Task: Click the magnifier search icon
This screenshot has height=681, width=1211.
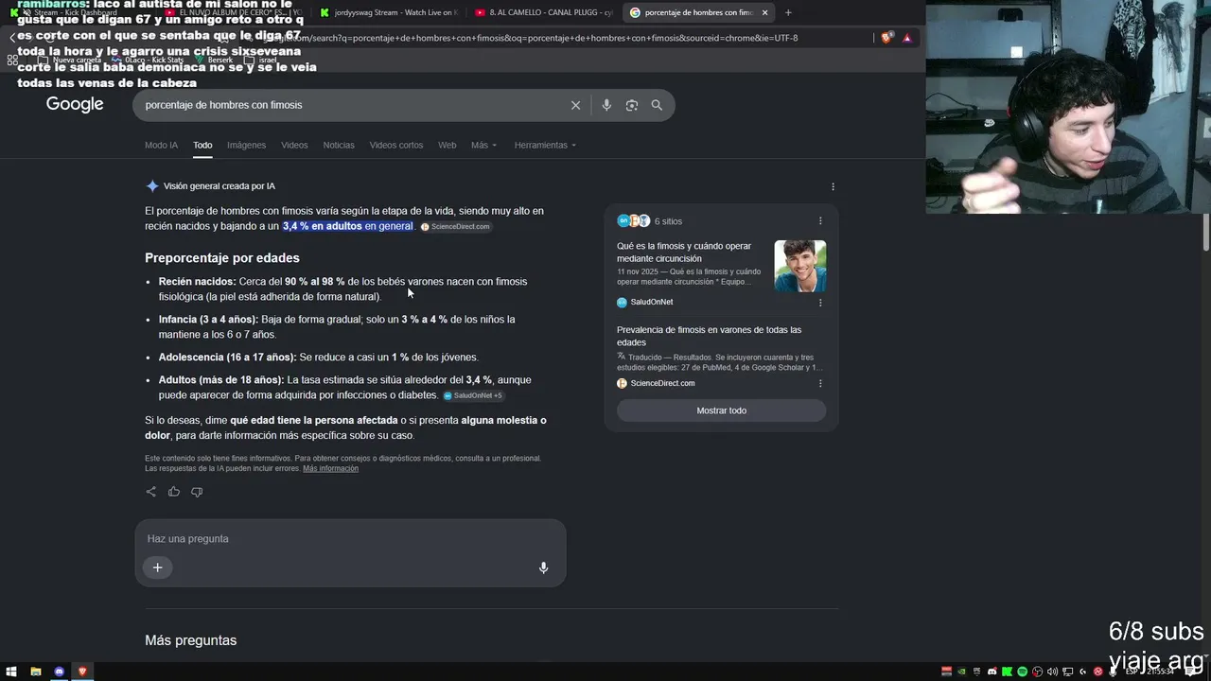Action: click(x=657, y=105)
